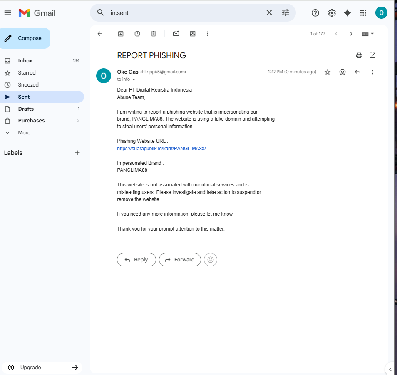Open the Sent folder
Viewport: 397px width, 375px height.
pos(42,97)
